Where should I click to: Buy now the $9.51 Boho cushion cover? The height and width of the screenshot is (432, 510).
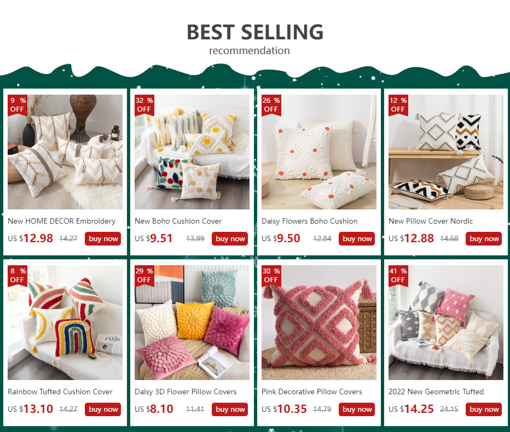[230, 238]
